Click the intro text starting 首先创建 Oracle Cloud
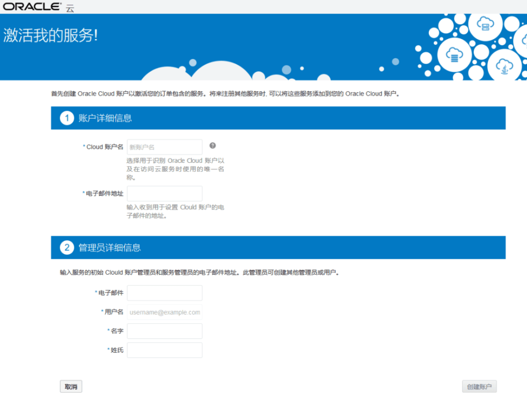Viewport: 527px width, 397px height. point(225,94)
